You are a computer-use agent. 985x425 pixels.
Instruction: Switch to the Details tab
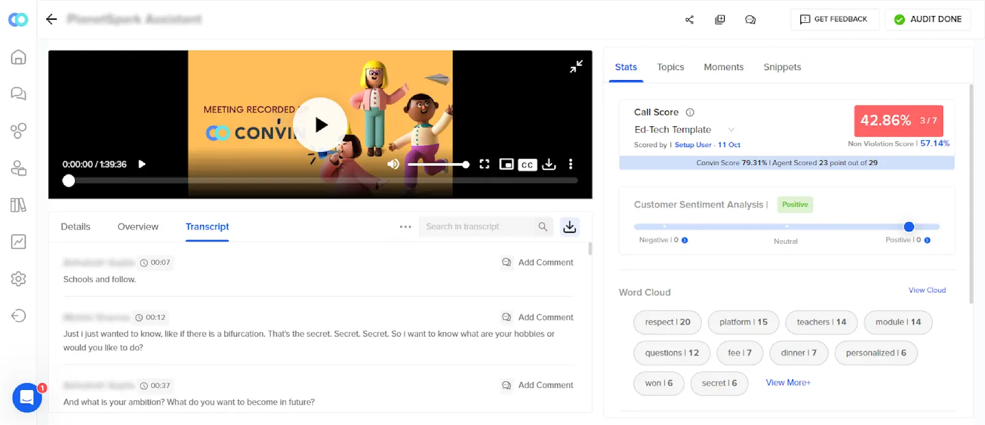click(x=76, y=227)
